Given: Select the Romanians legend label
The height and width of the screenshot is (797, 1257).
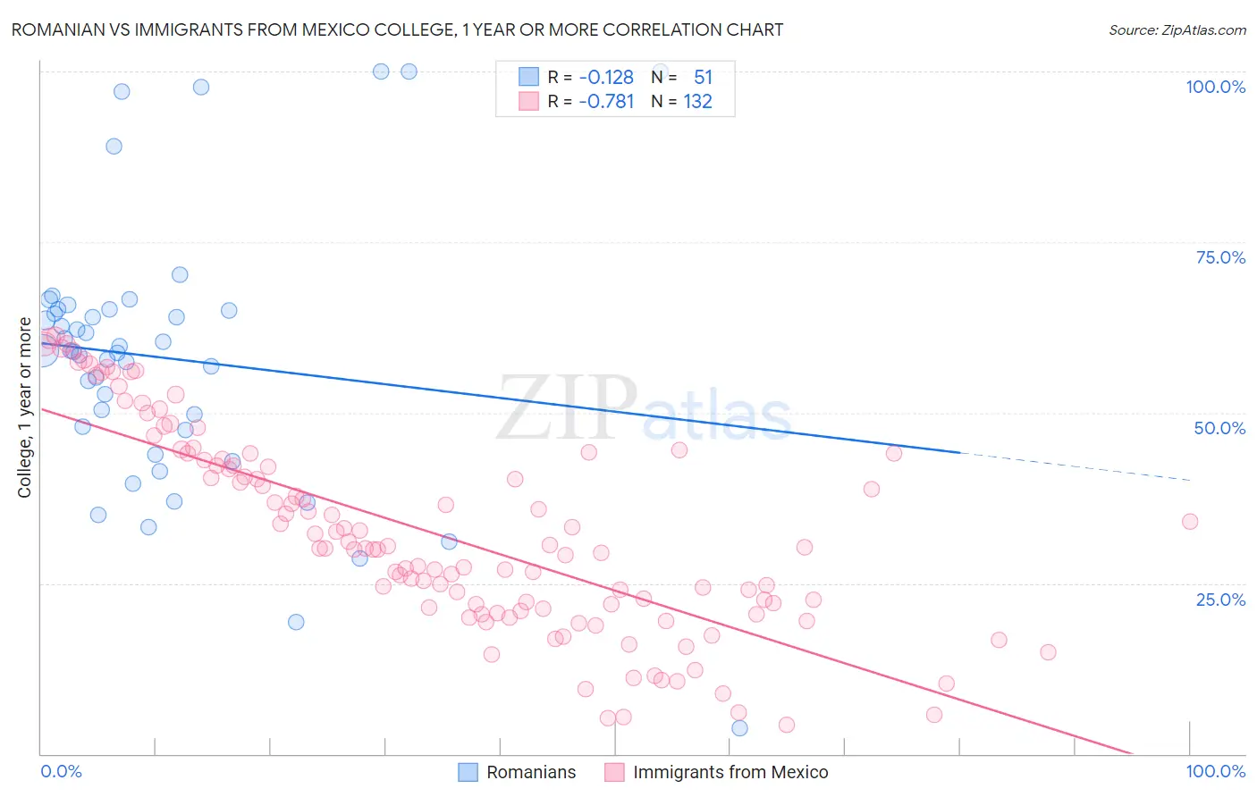Looking at the screenshot, I should 531,772.
